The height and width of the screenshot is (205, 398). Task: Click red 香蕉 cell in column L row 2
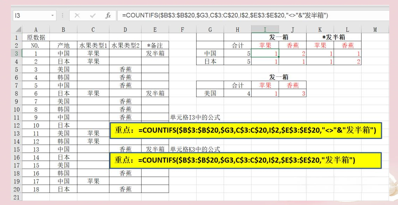point(347,45)
